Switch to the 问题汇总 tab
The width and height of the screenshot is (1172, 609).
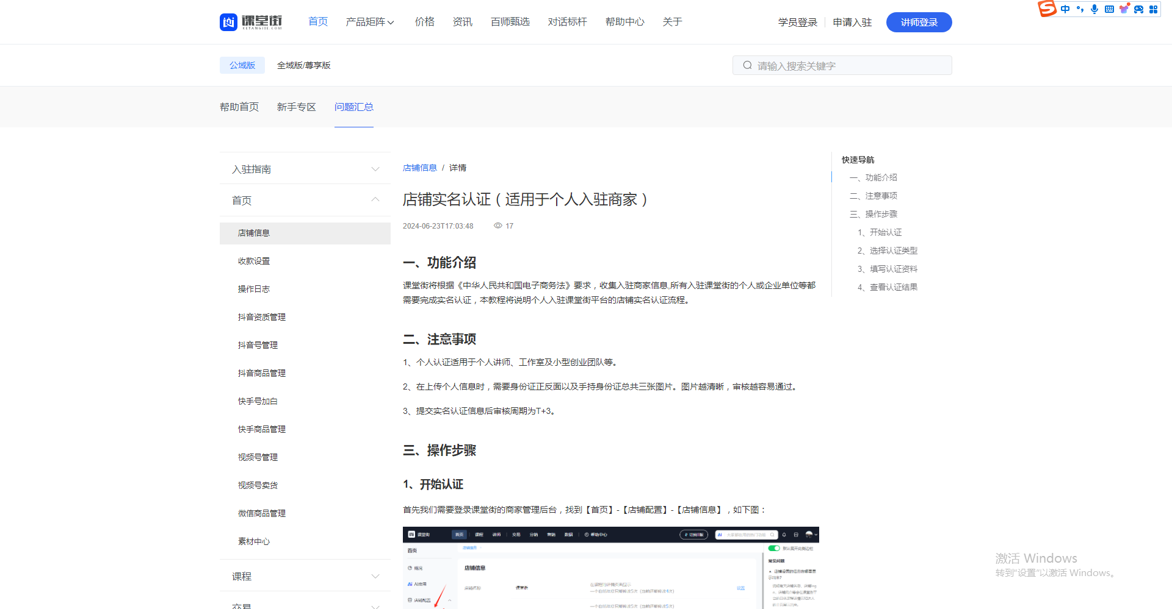[354, 107]
